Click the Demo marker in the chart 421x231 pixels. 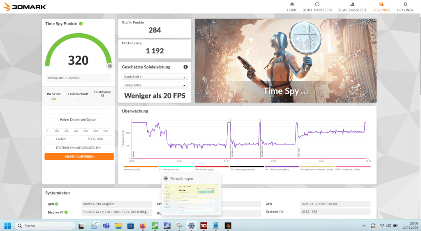(x=134, y=154)
